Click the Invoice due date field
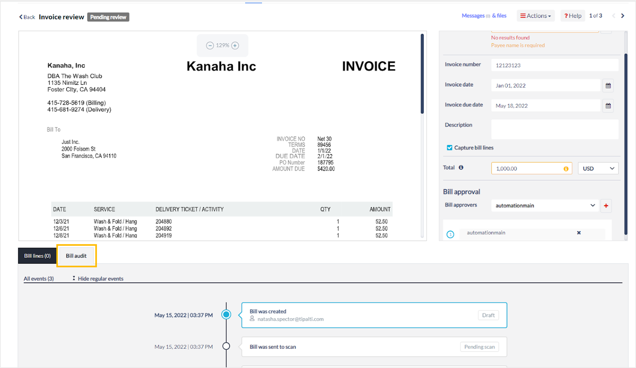636x368 pixels. [546, 106]
